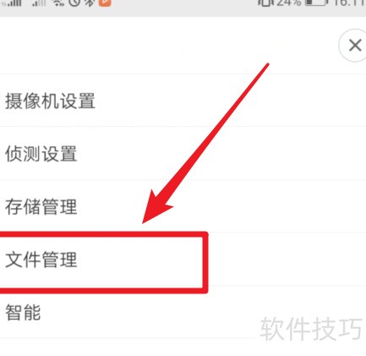Tap the orange app notification icon
The height and width of the screenshot is (356, 366).
[105, 3]
